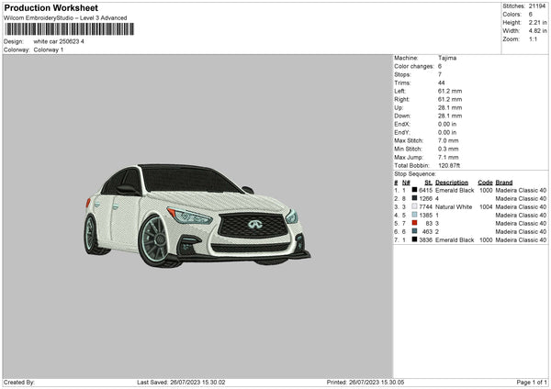Screen dimensions: 551x389
Task: Select the black swatch in stop 7
Action: (x=415, y=239)
